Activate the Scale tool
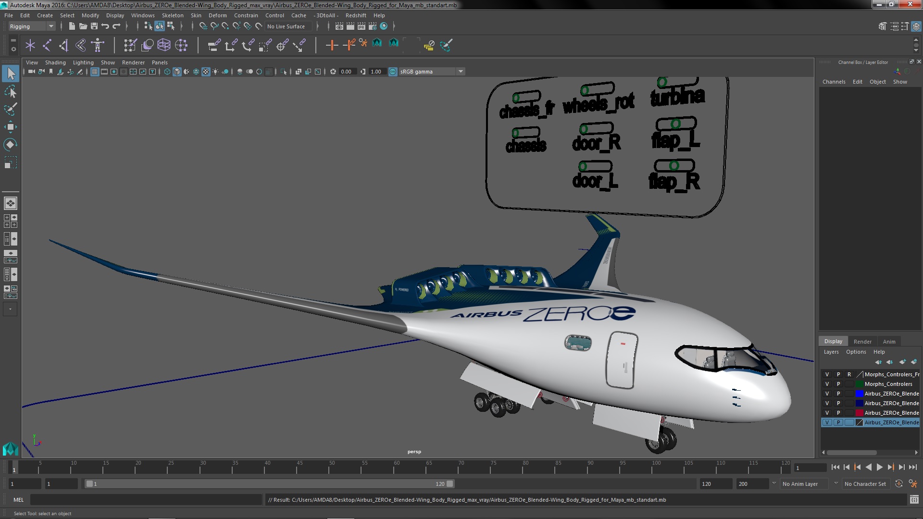923x519 pixels. click(x=11, y=162)
